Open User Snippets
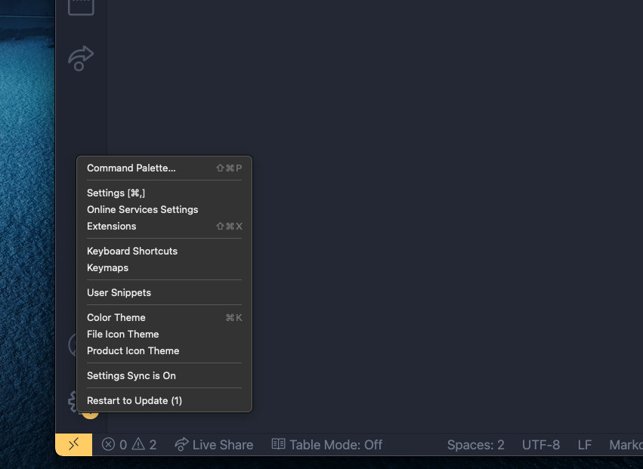This screenshot has height=469, width=643. click(164, 293)
